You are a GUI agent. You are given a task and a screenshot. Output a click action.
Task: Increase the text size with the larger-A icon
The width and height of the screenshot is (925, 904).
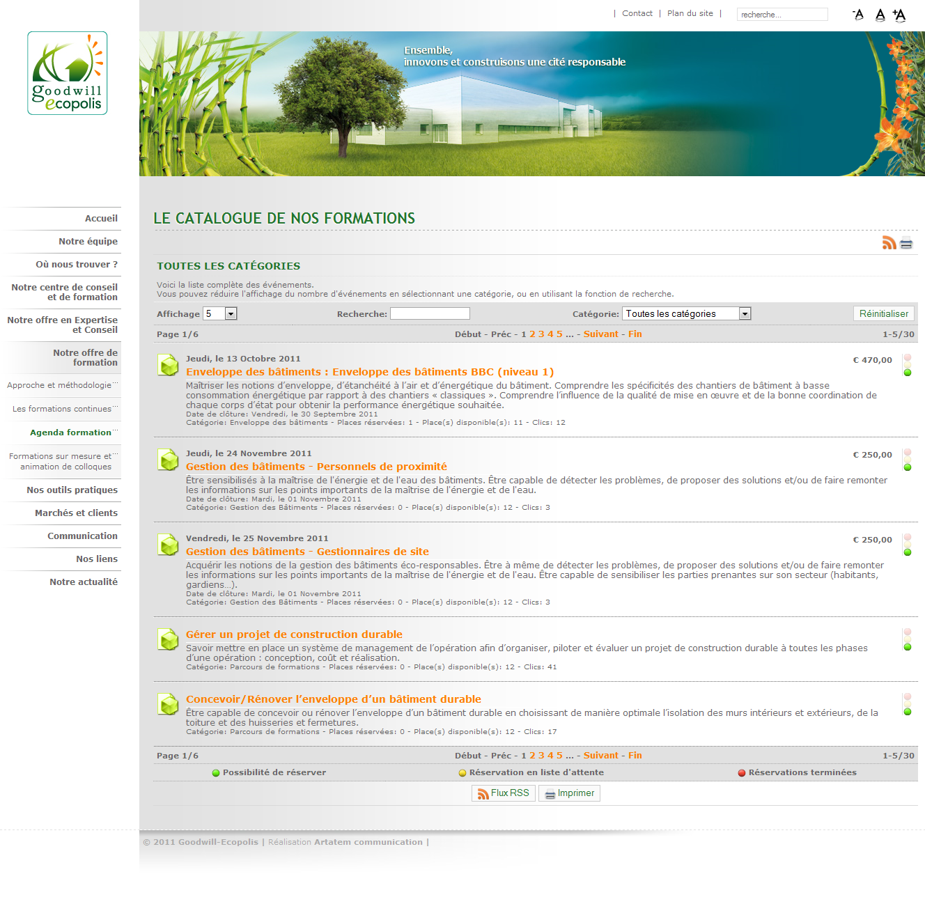(x=899, y=15)
